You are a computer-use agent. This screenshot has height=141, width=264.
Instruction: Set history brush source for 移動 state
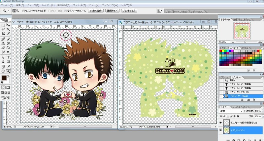pyautogui.click(x=221, y=80)
